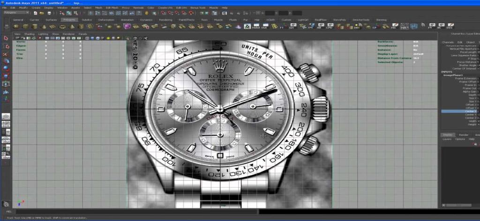
Task: Click the checkerboard shelf icon
Action: (247, 27)
